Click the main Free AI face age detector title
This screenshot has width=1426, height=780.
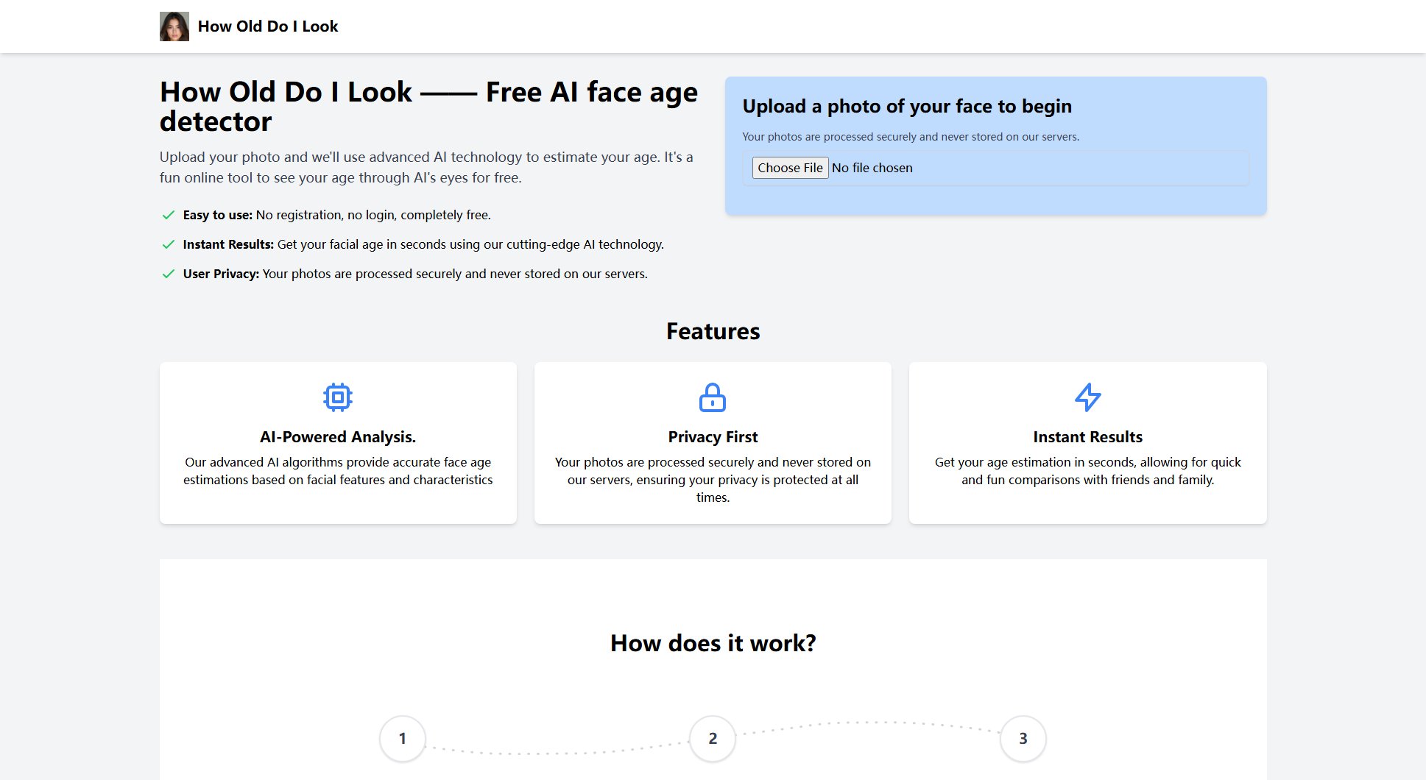coord(429,107)
